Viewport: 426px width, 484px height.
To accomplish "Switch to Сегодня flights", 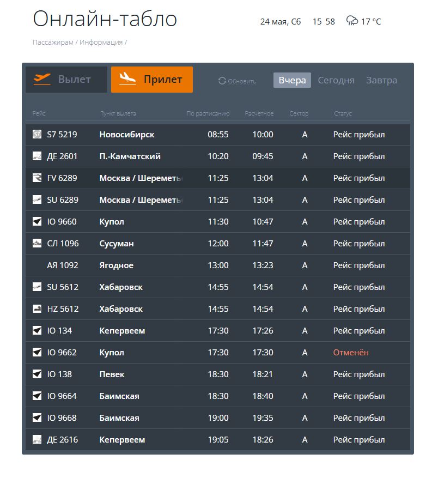I will [x=336, y=80].
